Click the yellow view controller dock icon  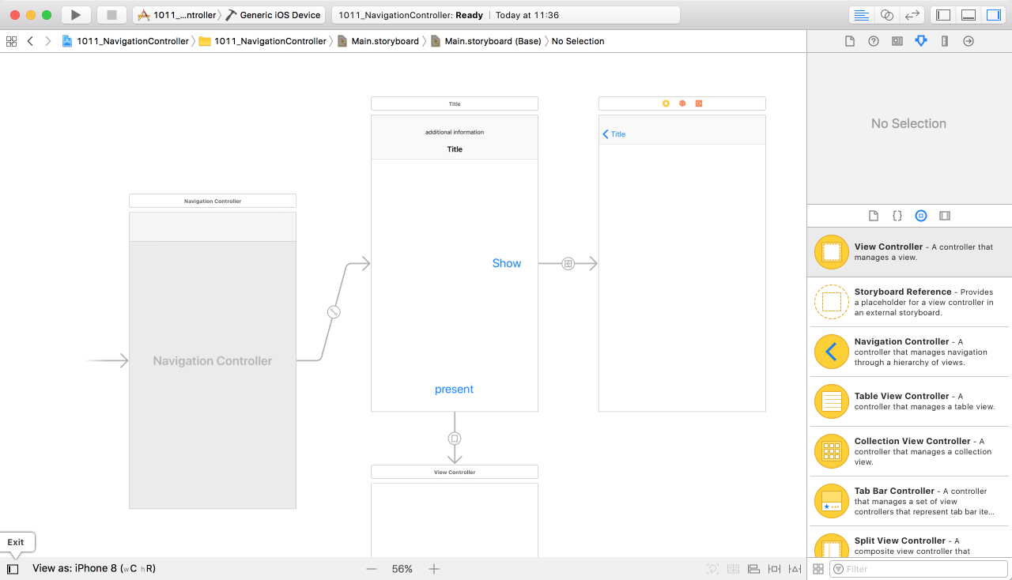tap(666, 104)
